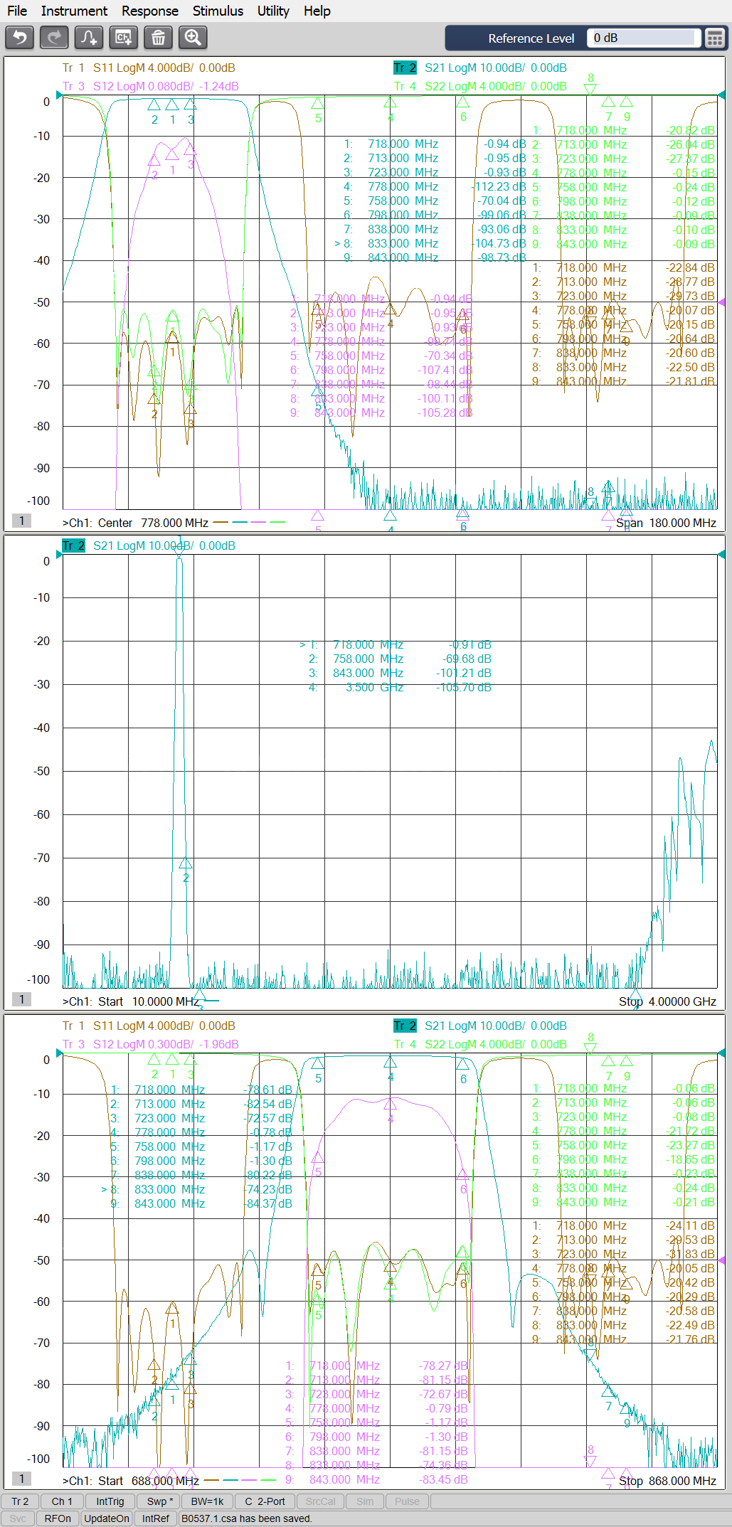
Task: Open the C 2-Port calibration status selector
Action: (x=265, y=1501)
